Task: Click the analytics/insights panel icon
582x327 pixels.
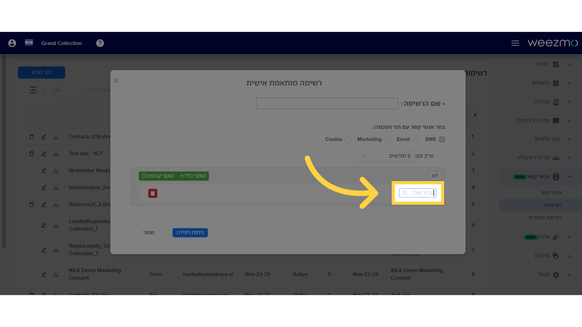Action: (x=556, y=83)
